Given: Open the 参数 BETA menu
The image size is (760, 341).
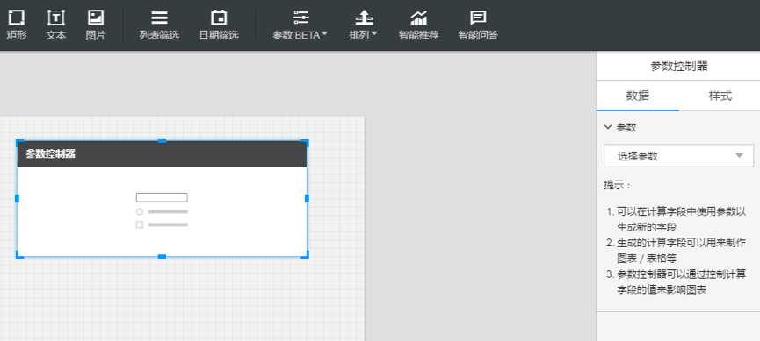Looking at the screenshot, I should tap(300, 25).
